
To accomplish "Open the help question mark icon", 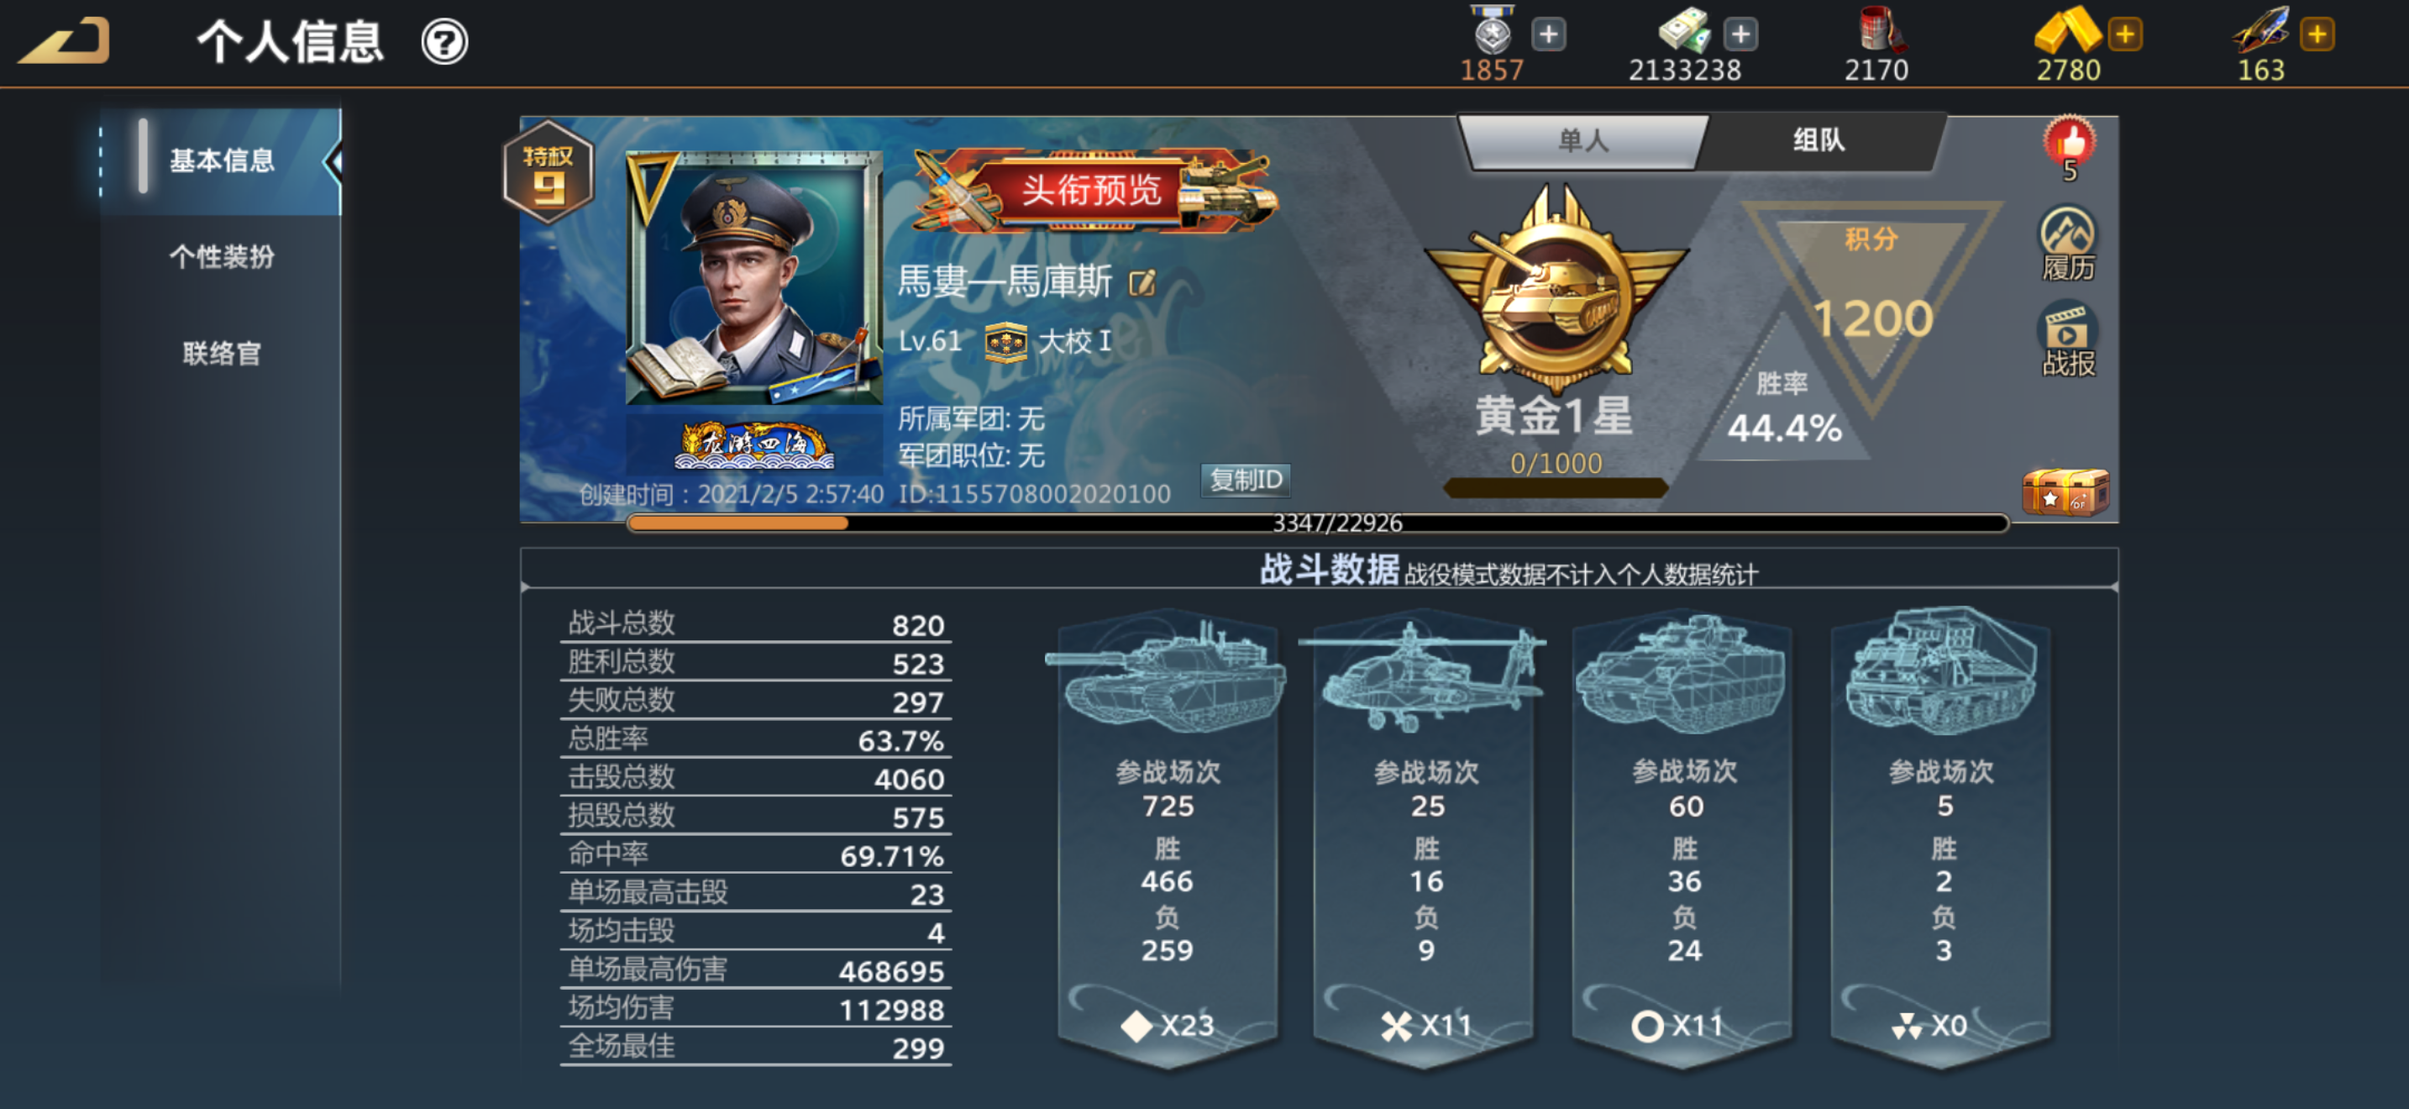I will [x=444, y=42].
